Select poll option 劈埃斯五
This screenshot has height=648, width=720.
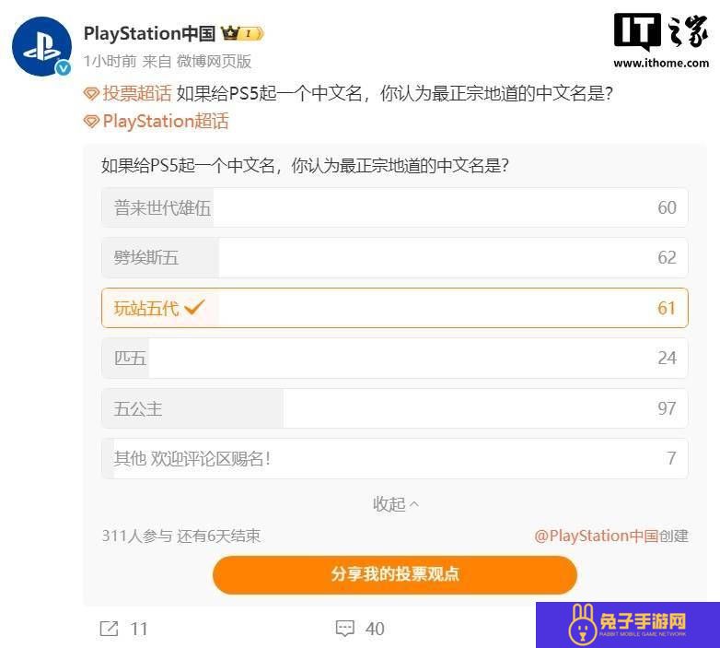click(x=394, y=257)
